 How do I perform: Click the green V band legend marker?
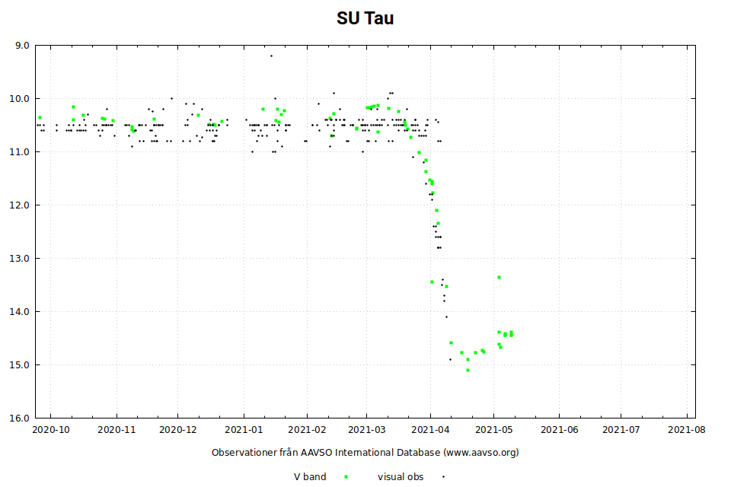point(346,477)
